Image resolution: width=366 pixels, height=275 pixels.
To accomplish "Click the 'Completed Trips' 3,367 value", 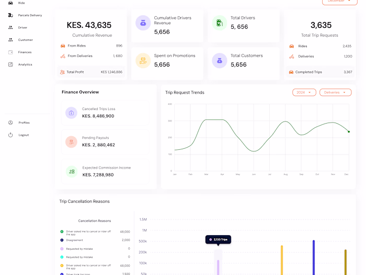I will pos(348,72).
